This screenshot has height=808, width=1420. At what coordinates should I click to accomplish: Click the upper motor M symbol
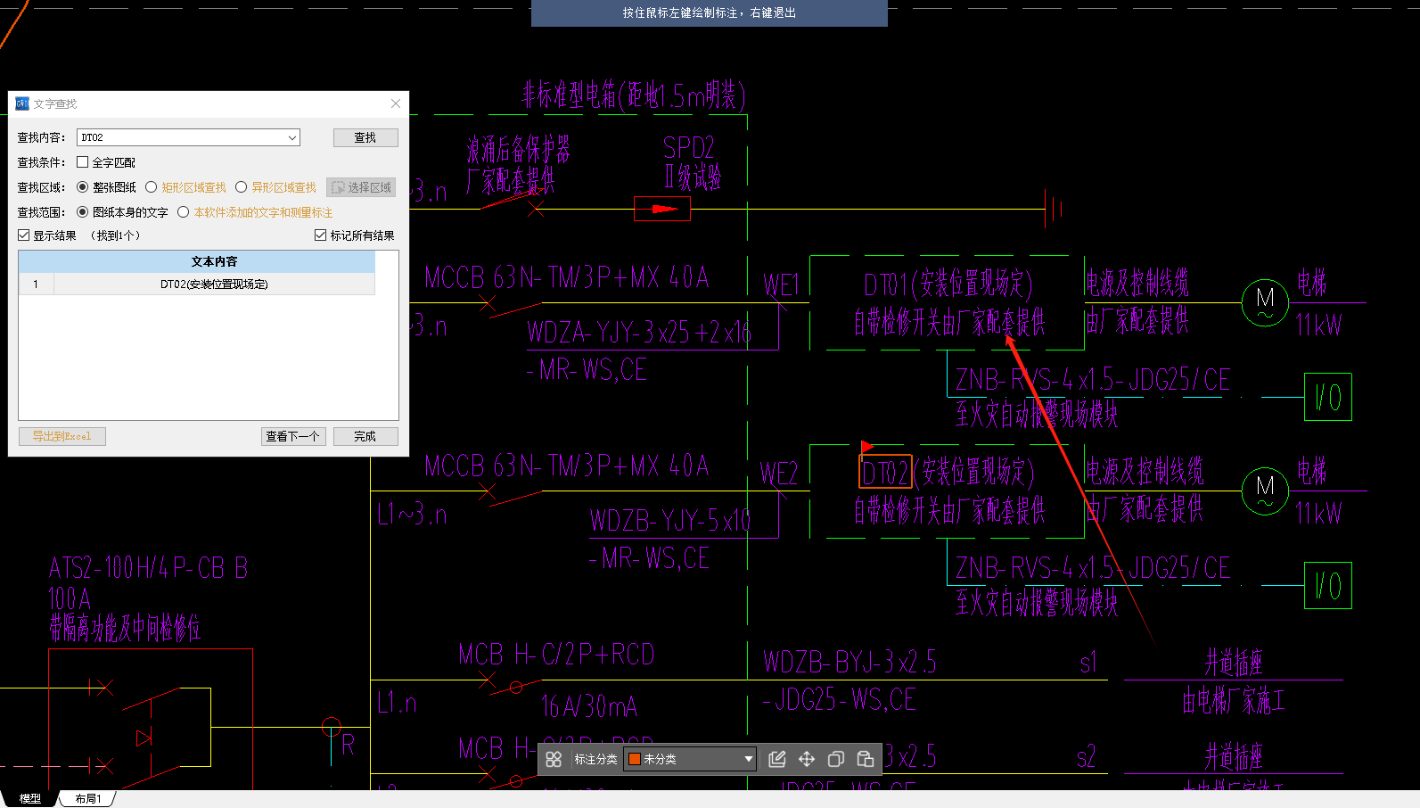point(1265,302)
